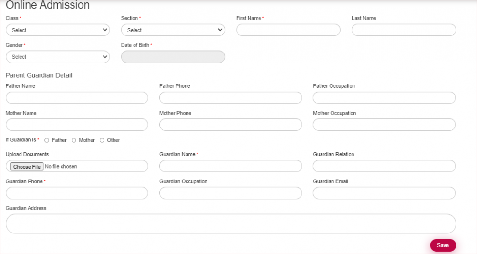Select the Father Occupation field
Image resolution: width=477 pixels, height=254 pixels.
point(384,98)
